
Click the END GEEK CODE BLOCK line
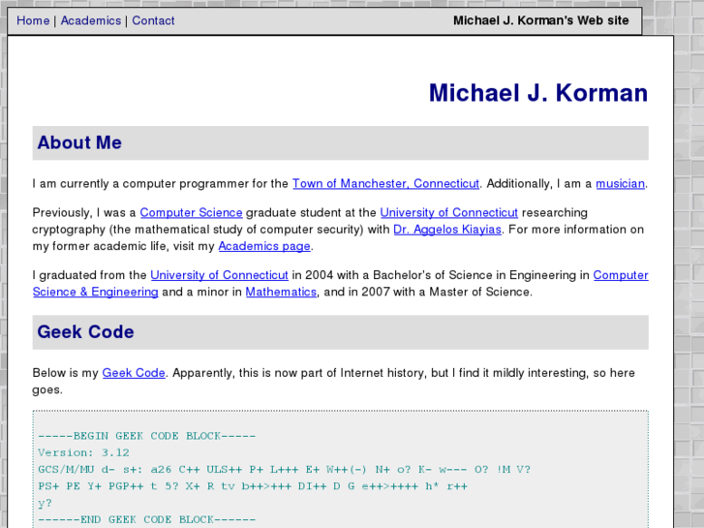click(147, 520)
